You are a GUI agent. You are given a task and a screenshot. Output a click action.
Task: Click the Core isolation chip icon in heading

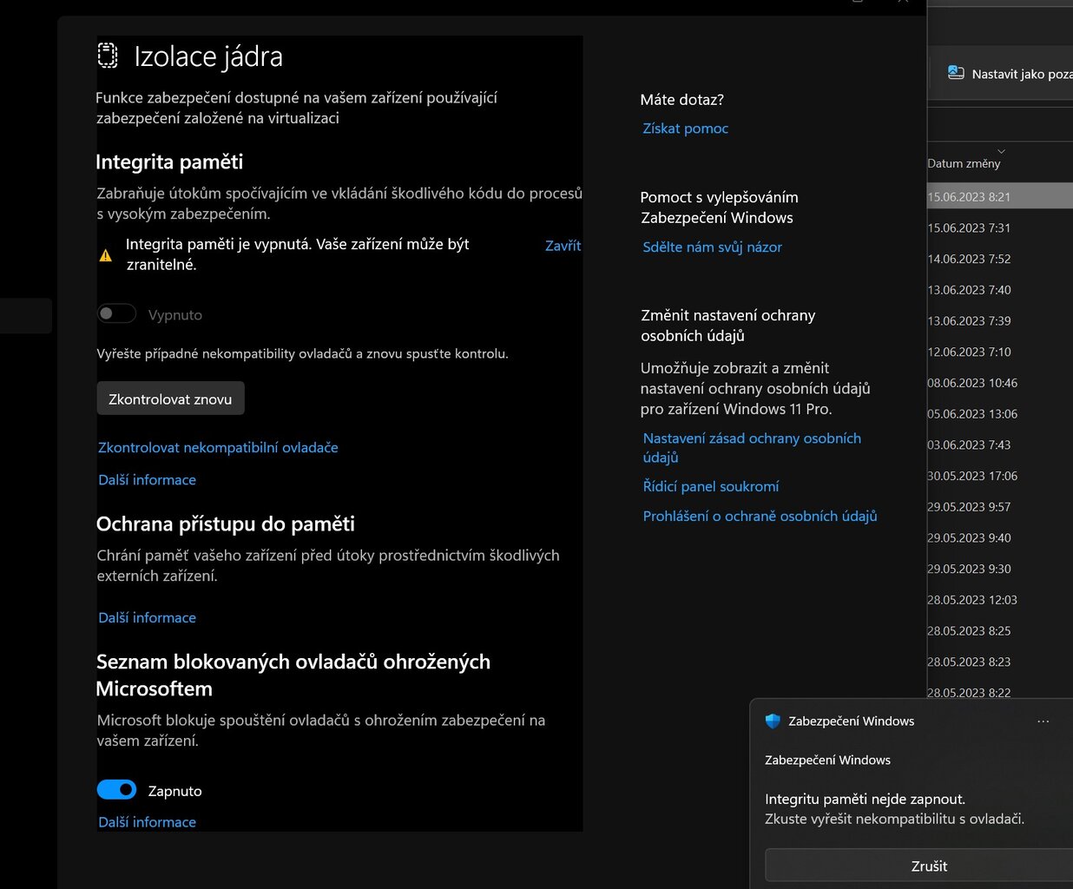click(107, 56)
